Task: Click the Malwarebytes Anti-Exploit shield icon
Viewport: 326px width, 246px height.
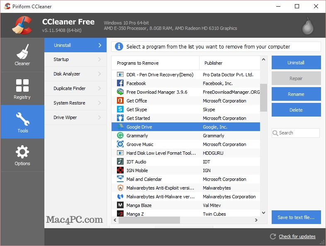Action: (120, 188)
